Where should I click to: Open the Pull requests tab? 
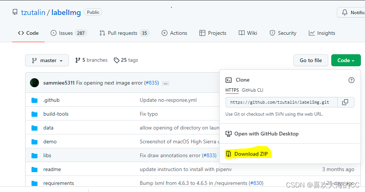click(124, 33)
